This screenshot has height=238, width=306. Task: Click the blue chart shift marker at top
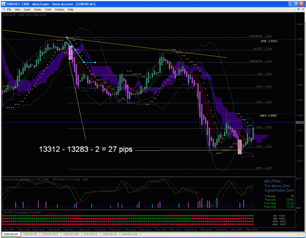[x=257, y=14]
